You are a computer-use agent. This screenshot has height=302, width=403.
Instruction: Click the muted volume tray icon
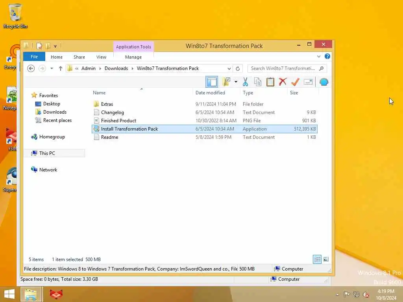point(366,295)
